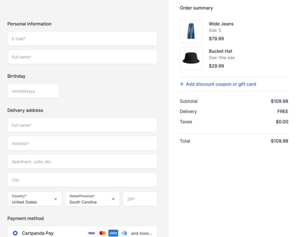Click the Apartment, suite, etc. field
Image resolution: width=296 pixels, height=237 pixels.
82,162
